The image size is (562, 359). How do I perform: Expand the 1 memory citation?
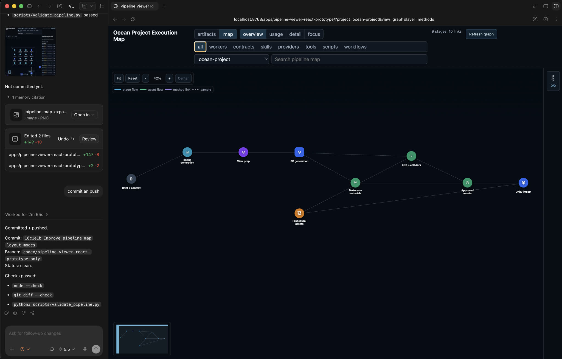point(26,97)
